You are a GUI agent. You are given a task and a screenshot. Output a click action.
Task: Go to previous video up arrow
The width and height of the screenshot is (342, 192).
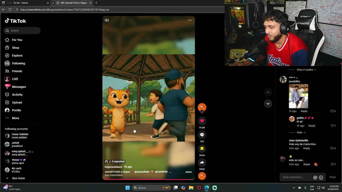click(x=268, y=92)
